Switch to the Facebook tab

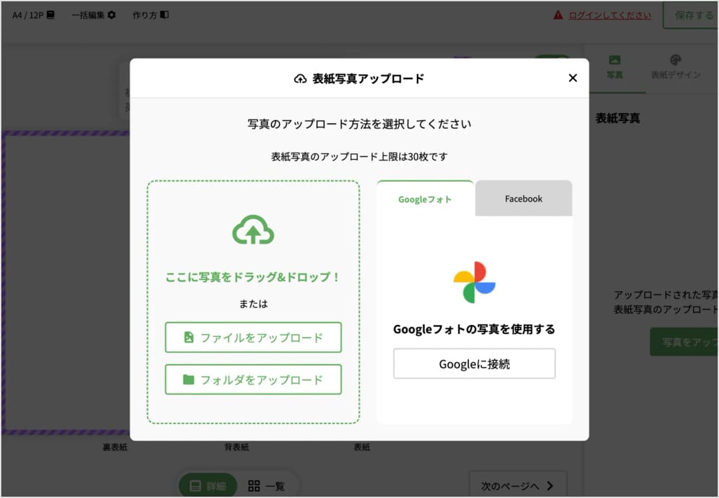point(523,198)
